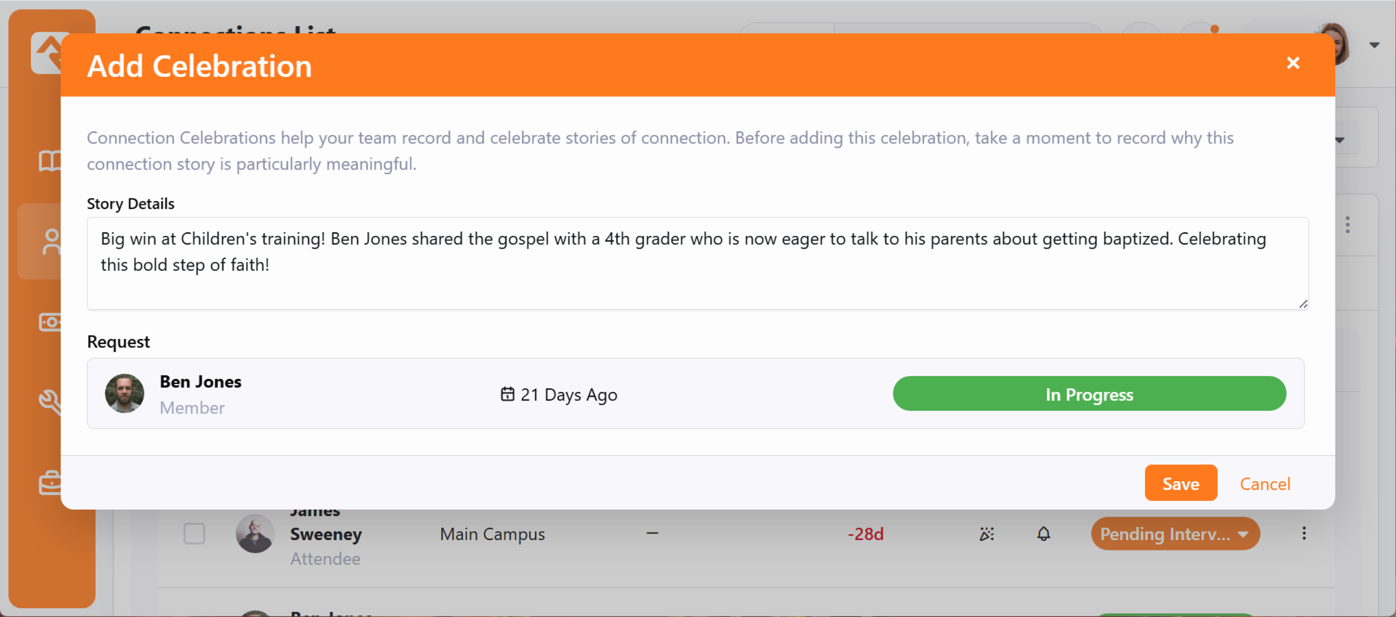Select the James Sweeney row checkbox
The image size is (1396, 617).
(x=194, y=534)
